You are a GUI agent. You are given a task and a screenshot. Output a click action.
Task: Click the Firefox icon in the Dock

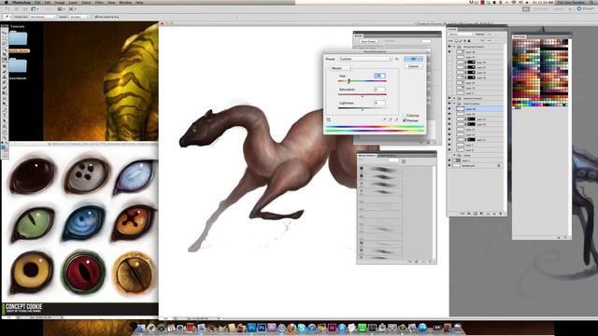coord(292,328)
